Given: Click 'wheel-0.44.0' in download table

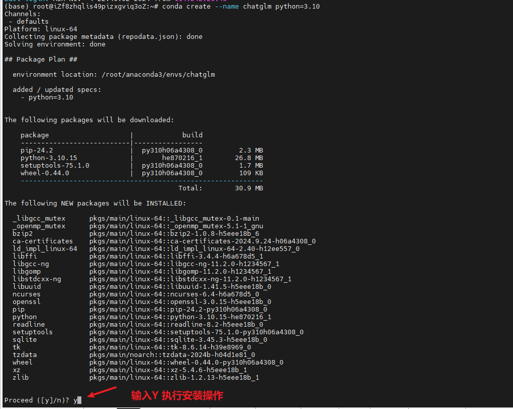Looking at the screenshot, I should [x=45, y=173].
